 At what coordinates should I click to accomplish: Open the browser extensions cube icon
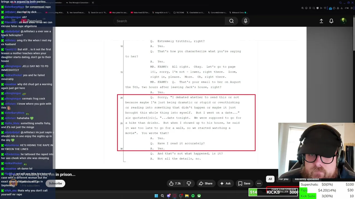[x=334, y=8]
